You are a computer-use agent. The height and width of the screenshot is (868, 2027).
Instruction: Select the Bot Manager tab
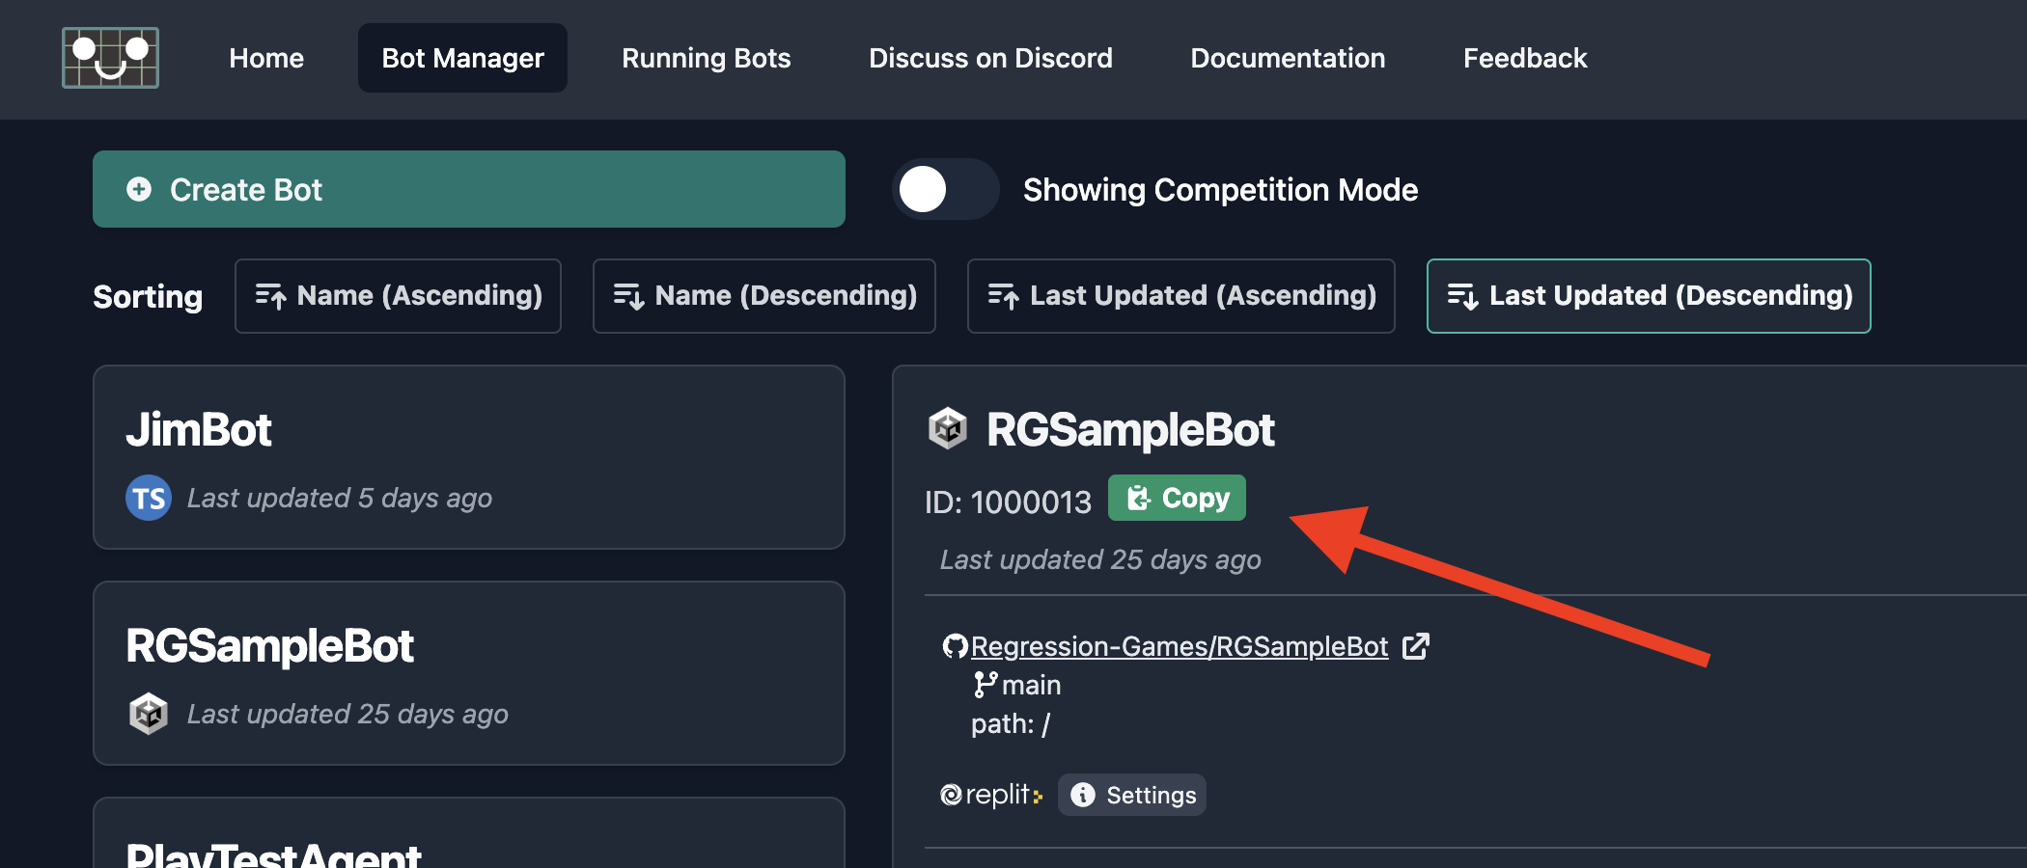[x=462, y=58]
